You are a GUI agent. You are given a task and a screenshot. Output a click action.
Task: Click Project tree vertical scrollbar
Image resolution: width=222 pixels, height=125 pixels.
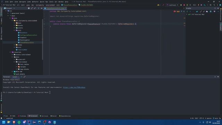tap(42, 39)
